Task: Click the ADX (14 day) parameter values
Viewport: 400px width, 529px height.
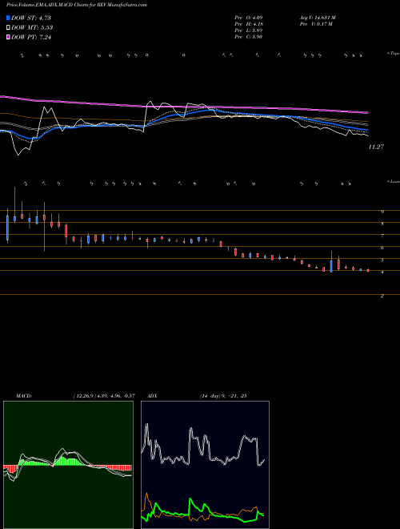Action: click(x=223, y=396)
